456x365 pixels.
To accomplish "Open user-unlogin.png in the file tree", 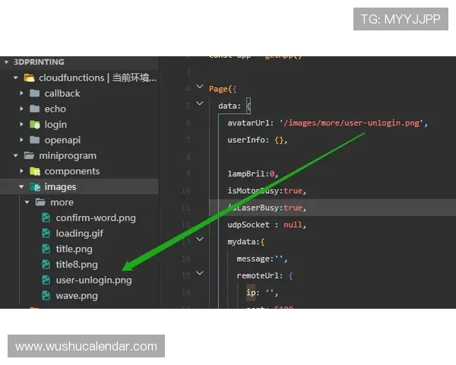I will [93, 280].
